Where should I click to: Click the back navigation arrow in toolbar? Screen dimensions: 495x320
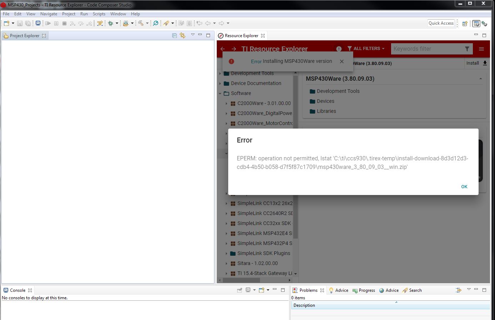coord(208,23)
